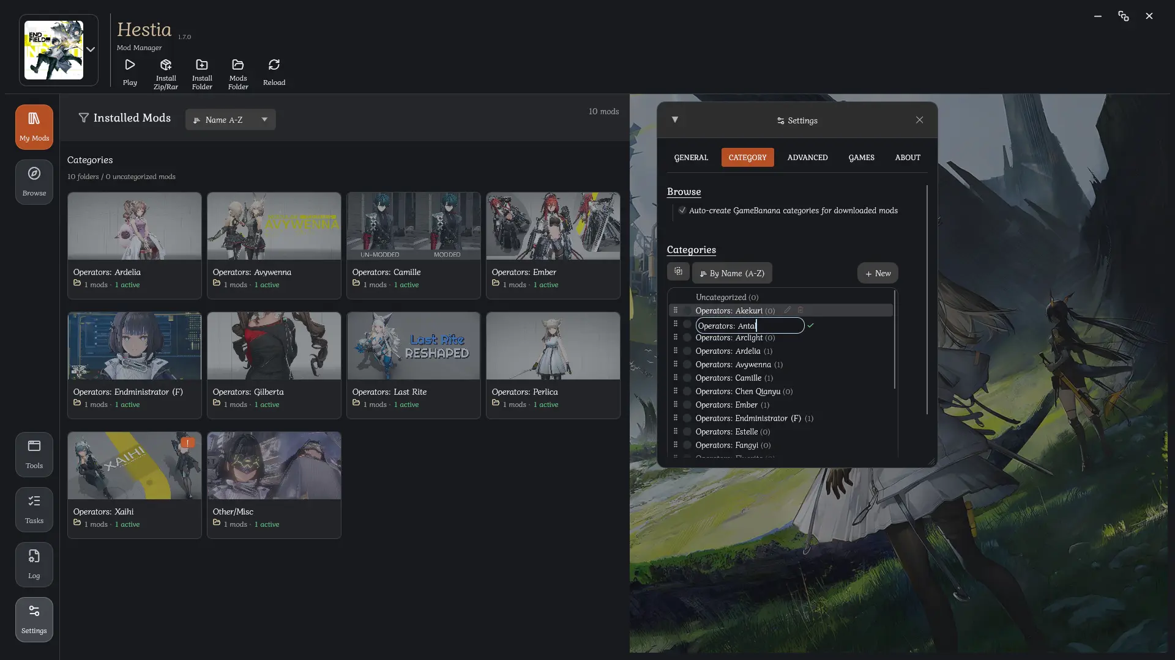Click drag handle for Operators: Estelle row
Viewport: 1175px width, 660px height.
(x=676, y=431)
